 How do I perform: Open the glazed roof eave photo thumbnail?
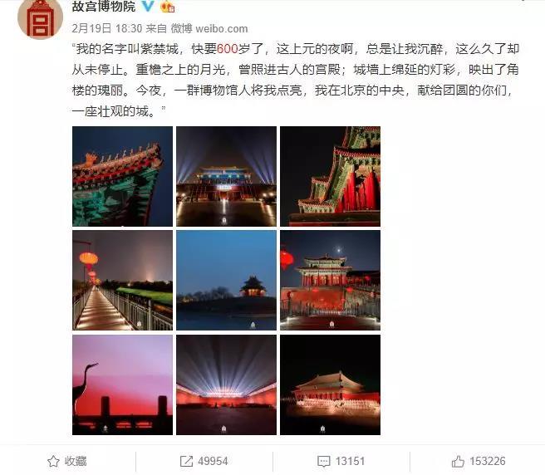(122, 176)
